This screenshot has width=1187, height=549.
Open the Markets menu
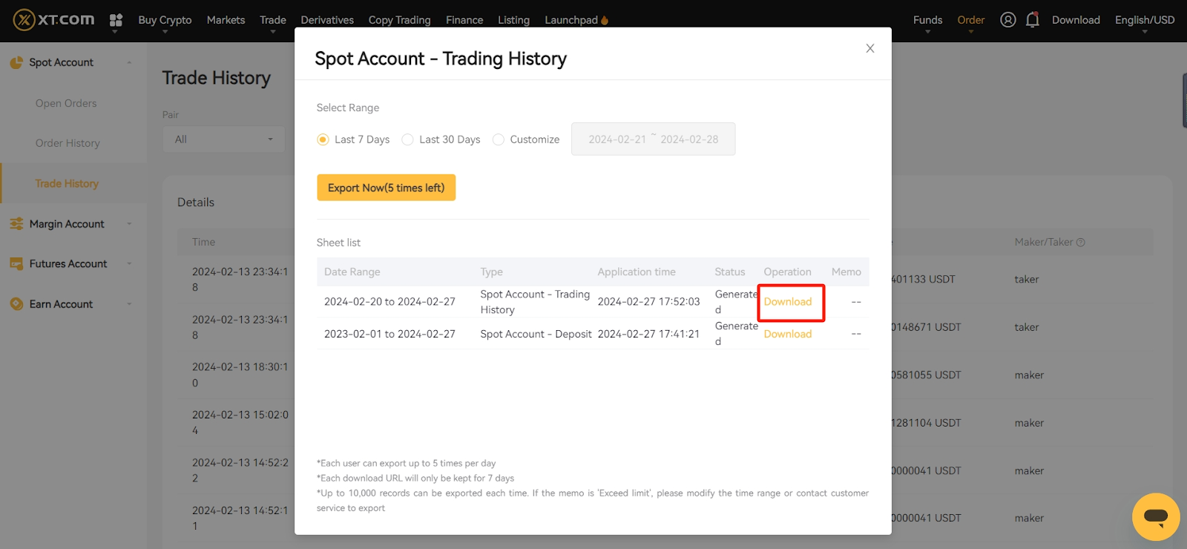(226, 20)
